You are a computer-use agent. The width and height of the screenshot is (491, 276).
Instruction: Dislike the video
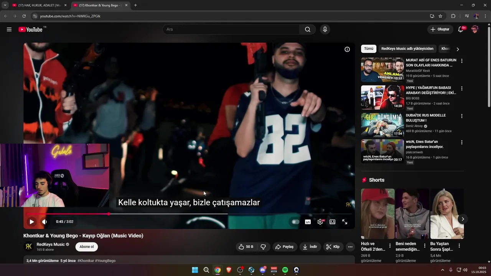click(263, 247)
